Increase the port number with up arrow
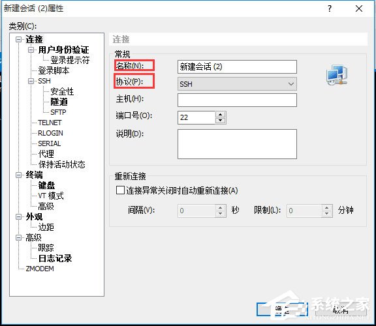 [221, 115]
